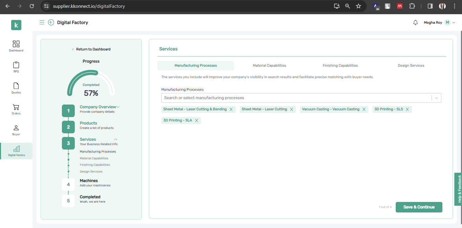This screenshot has height=228, width=462.
Task: Go to Quotes document icon
Action: [x=16, y=86]
